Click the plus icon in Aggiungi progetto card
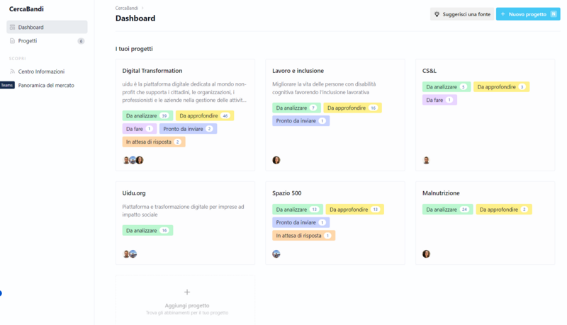Screen dimensions: 567x325 (x=187, y=292)
